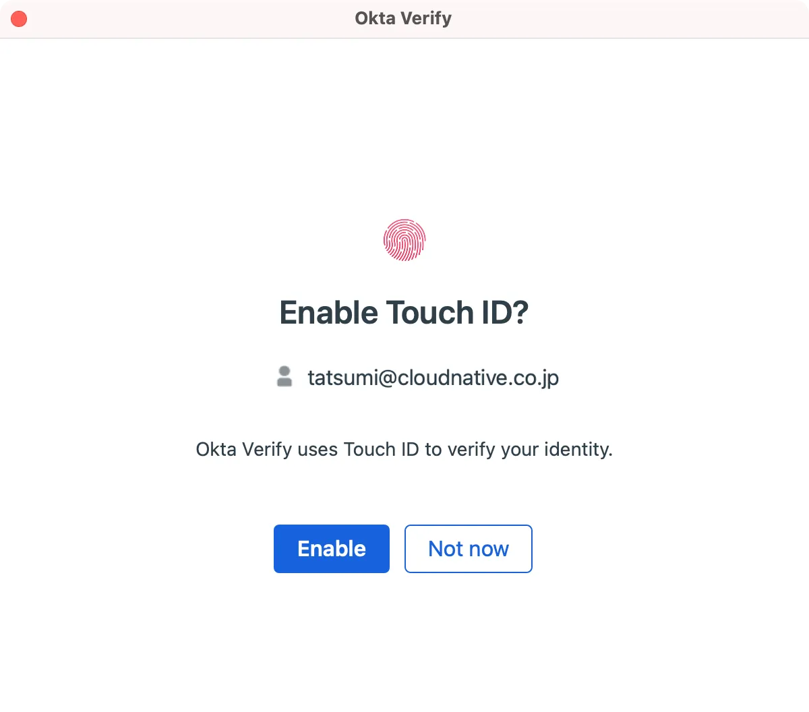Click "tatsumi" in the account email
The image size is (809, 712).
[x=342, y=378]
